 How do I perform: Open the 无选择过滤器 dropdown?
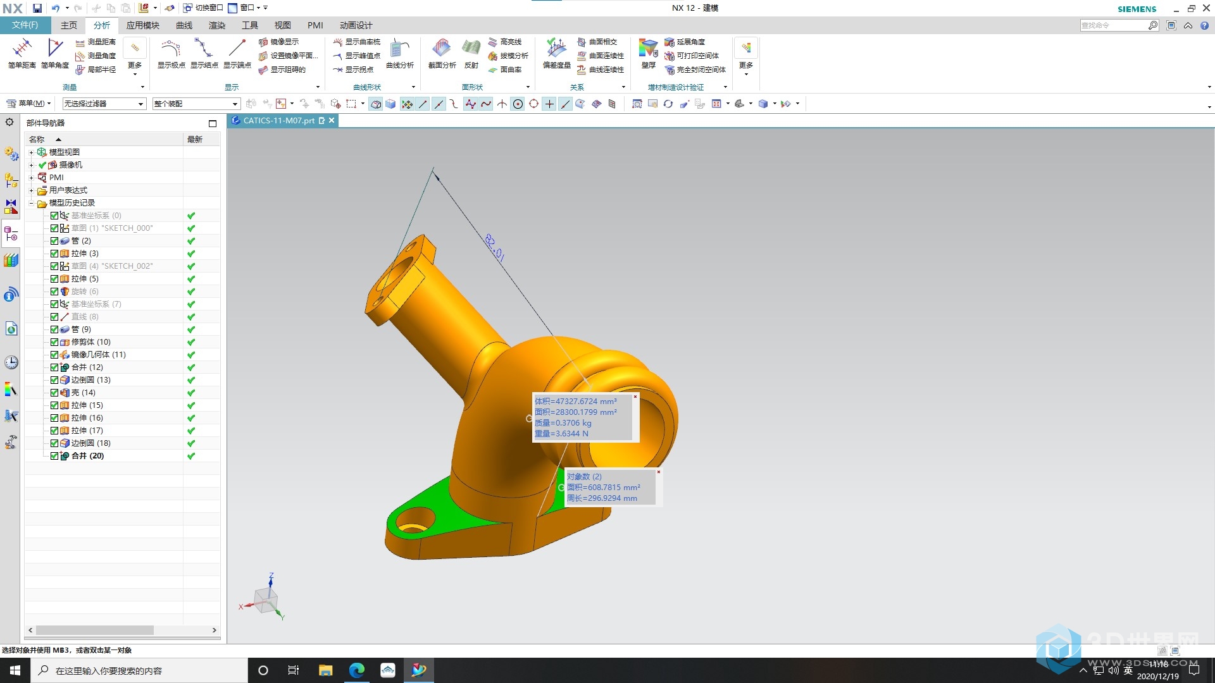coord(104,104)
